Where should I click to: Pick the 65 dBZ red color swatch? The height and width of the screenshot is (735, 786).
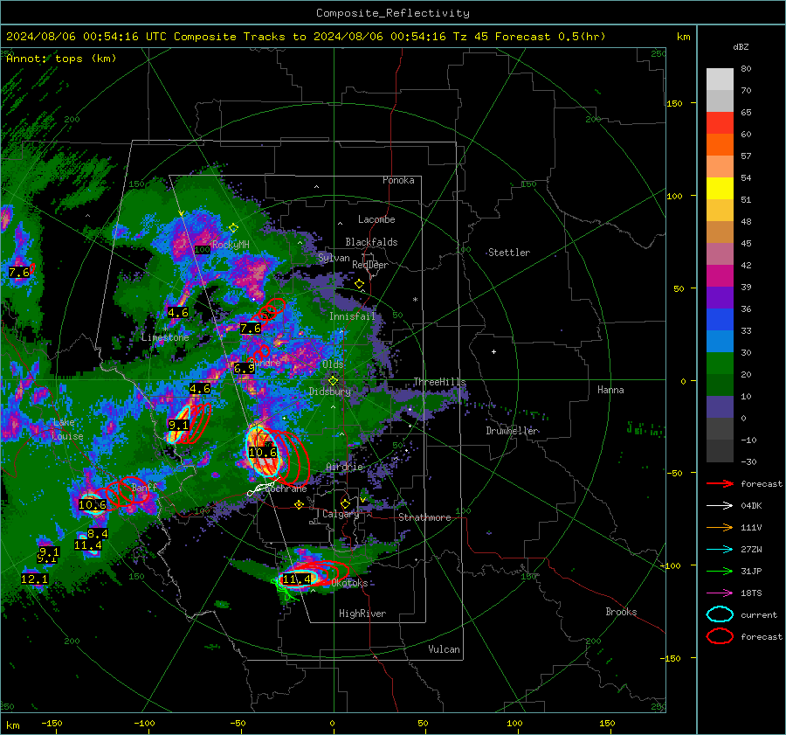pos(720,123)
